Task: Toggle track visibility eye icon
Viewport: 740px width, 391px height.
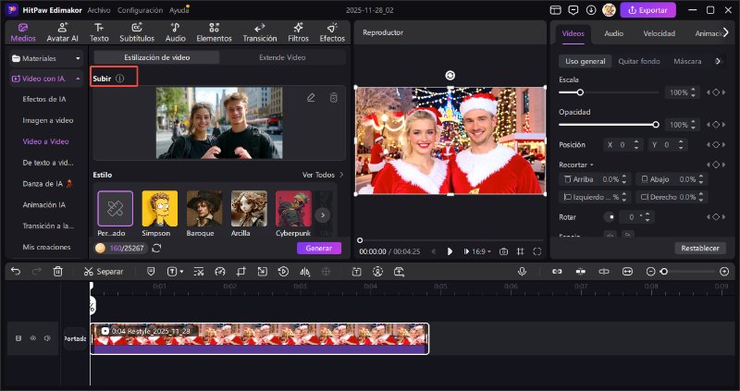Action: point(33,338)
